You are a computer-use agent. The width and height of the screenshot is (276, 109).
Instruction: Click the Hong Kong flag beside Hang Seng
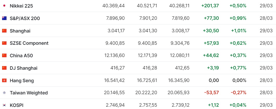click(4, 81)
